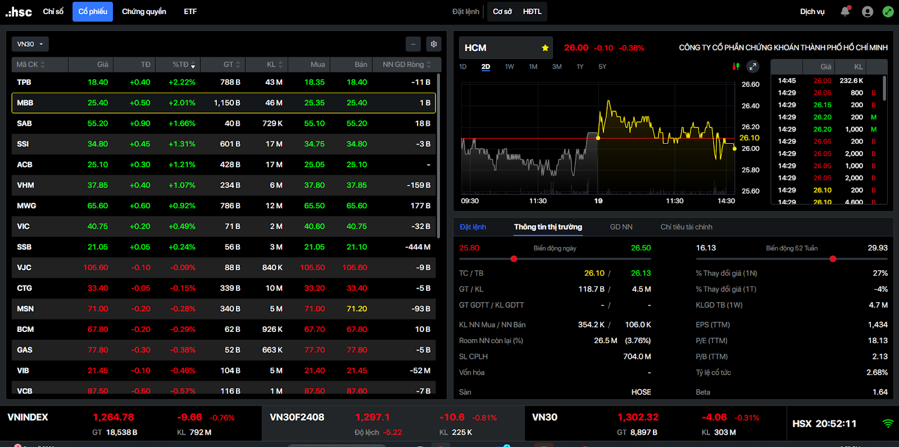899x447 pixels.
Task: Open the VN30 watchlist dropdown
Action: click(x=30, y=44)
